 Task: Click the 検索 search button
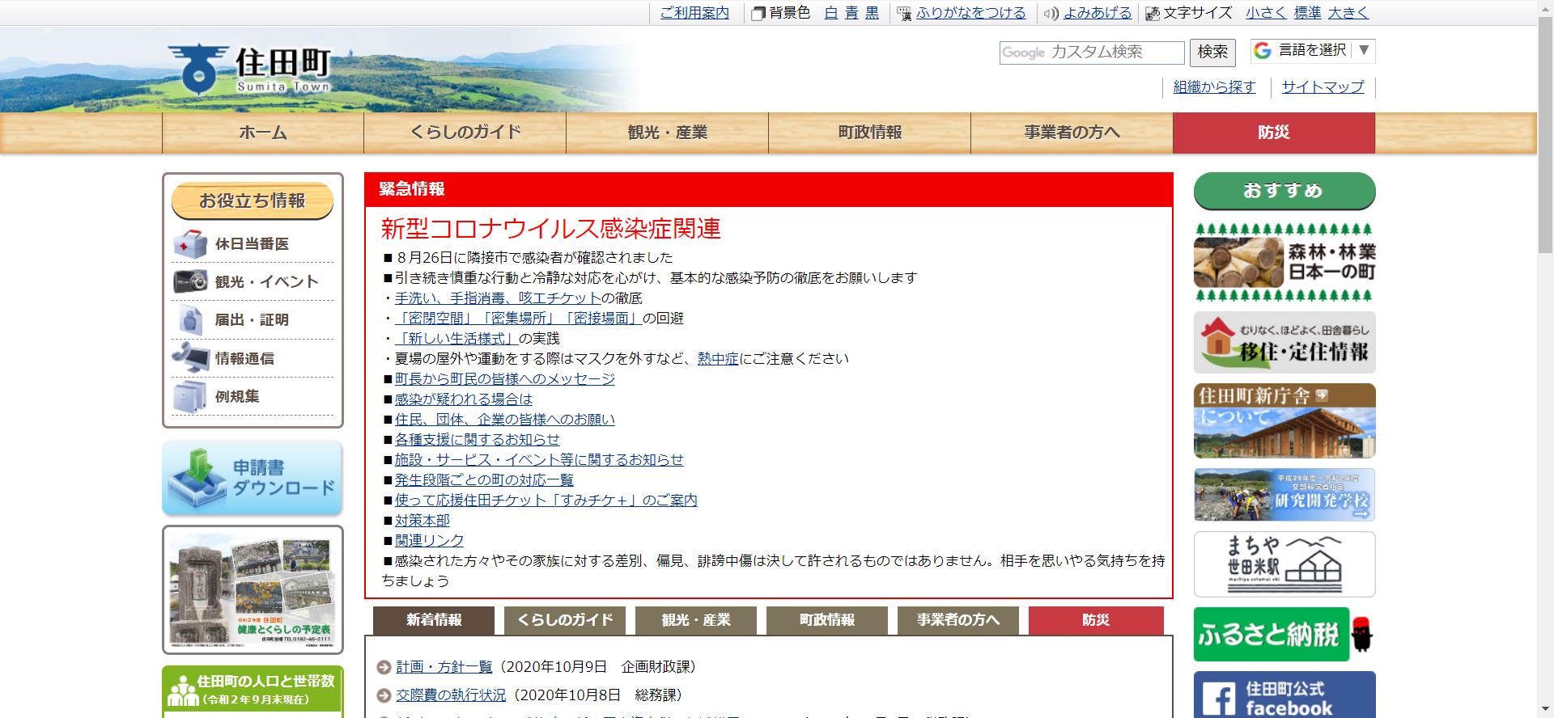click(x=1212, y=53)
